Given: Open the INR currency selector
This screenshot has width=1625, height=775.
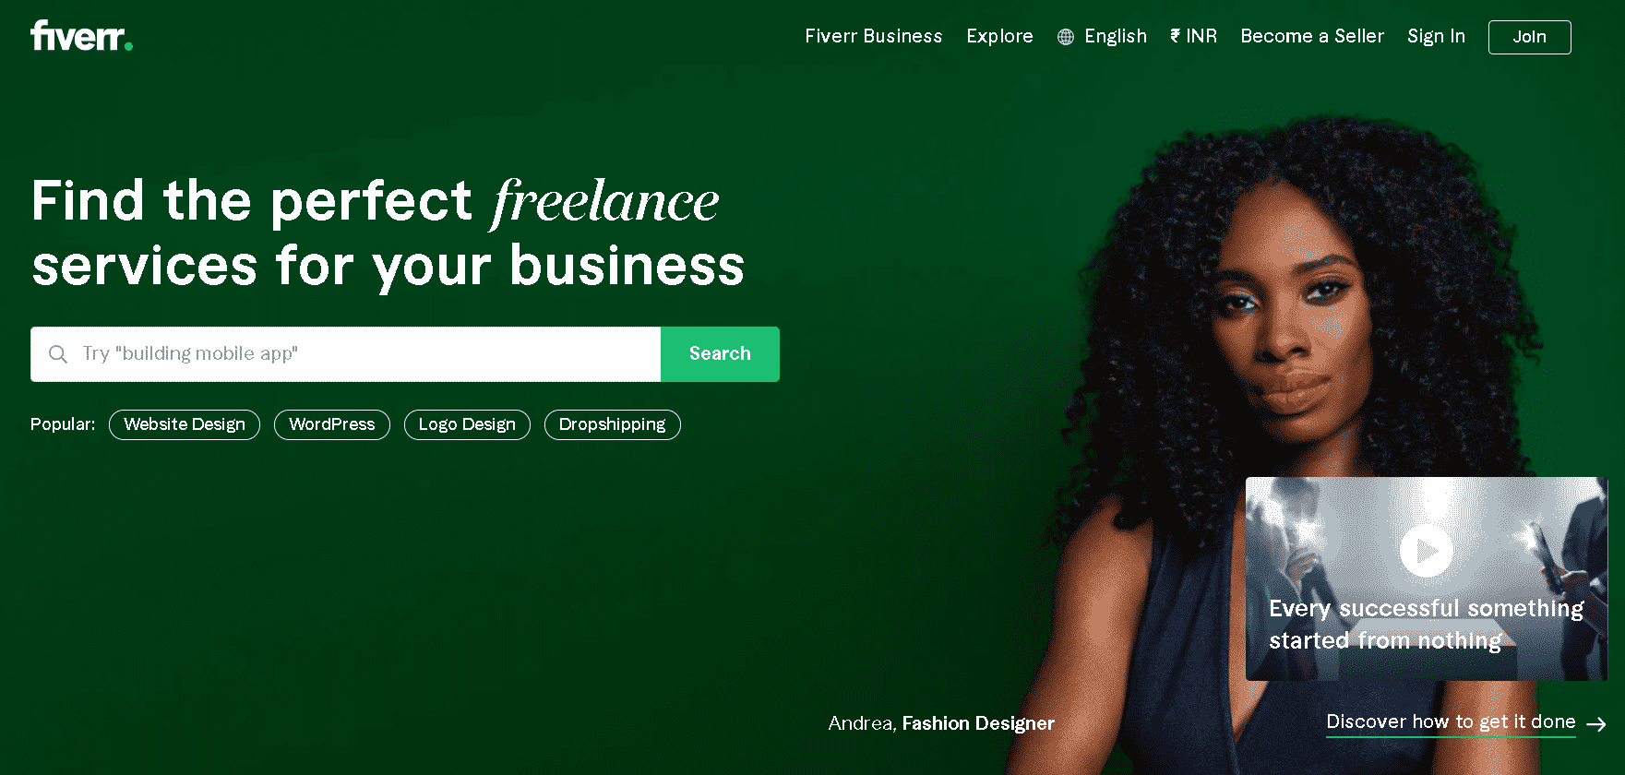Looking at the screenshot, I should click(x=1193, y=36).
